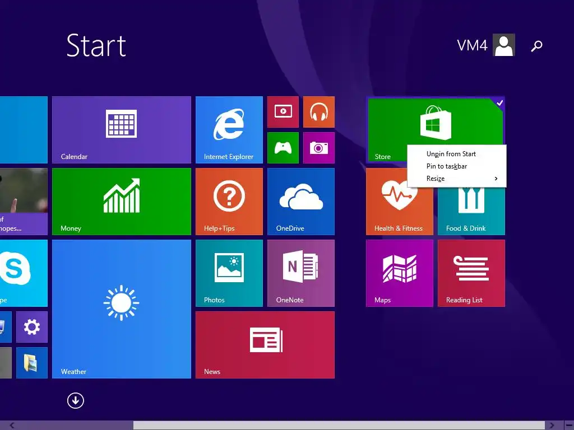Open the Calendar tile
Image resolution: width=574 pixels, height=430 pixels.
122,130
